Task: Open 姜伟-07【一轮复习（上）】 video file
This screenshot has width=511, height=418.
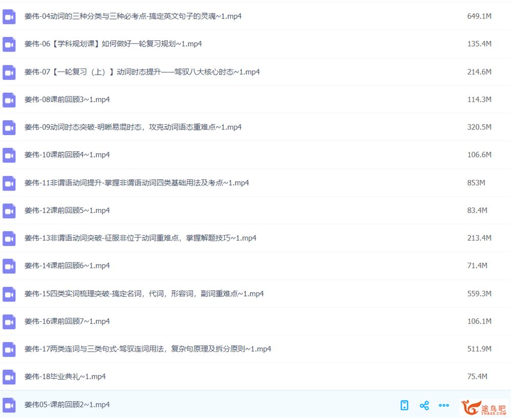Action: point(142,72)
